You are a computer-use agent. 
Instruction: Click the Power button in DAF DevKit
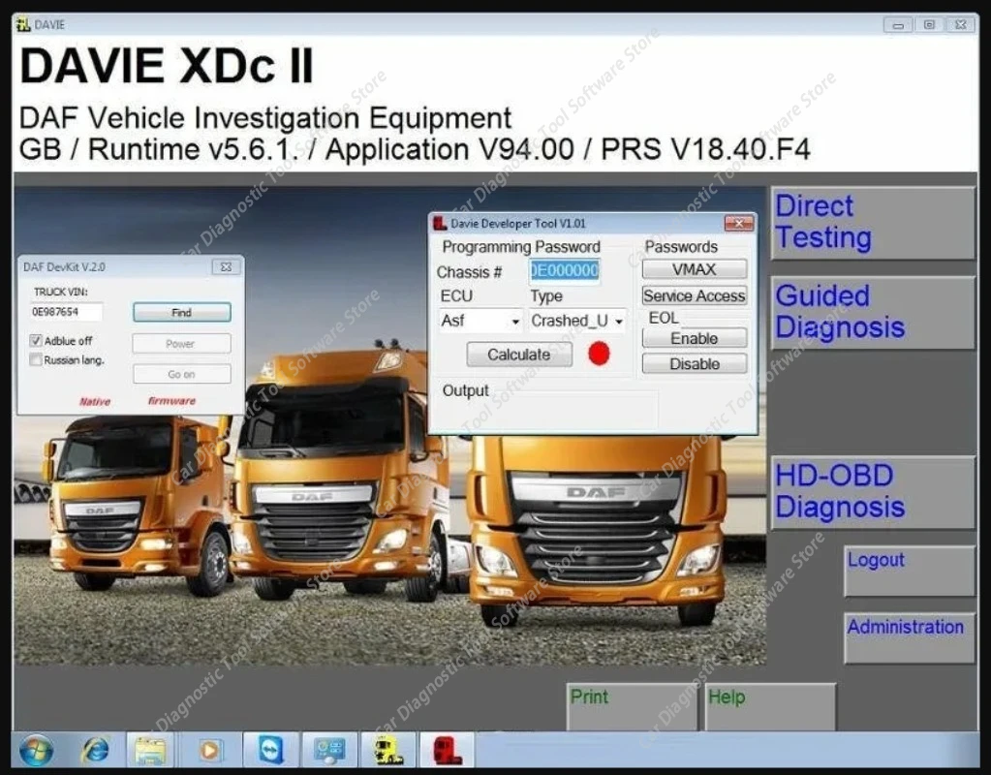[181, 343]
